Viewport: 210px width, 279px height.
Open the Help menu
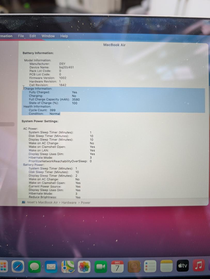(x=64, y=36)
